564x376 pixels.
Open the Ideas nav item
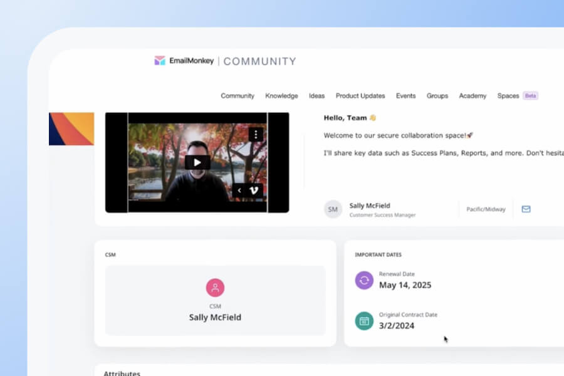coord(316,96)
